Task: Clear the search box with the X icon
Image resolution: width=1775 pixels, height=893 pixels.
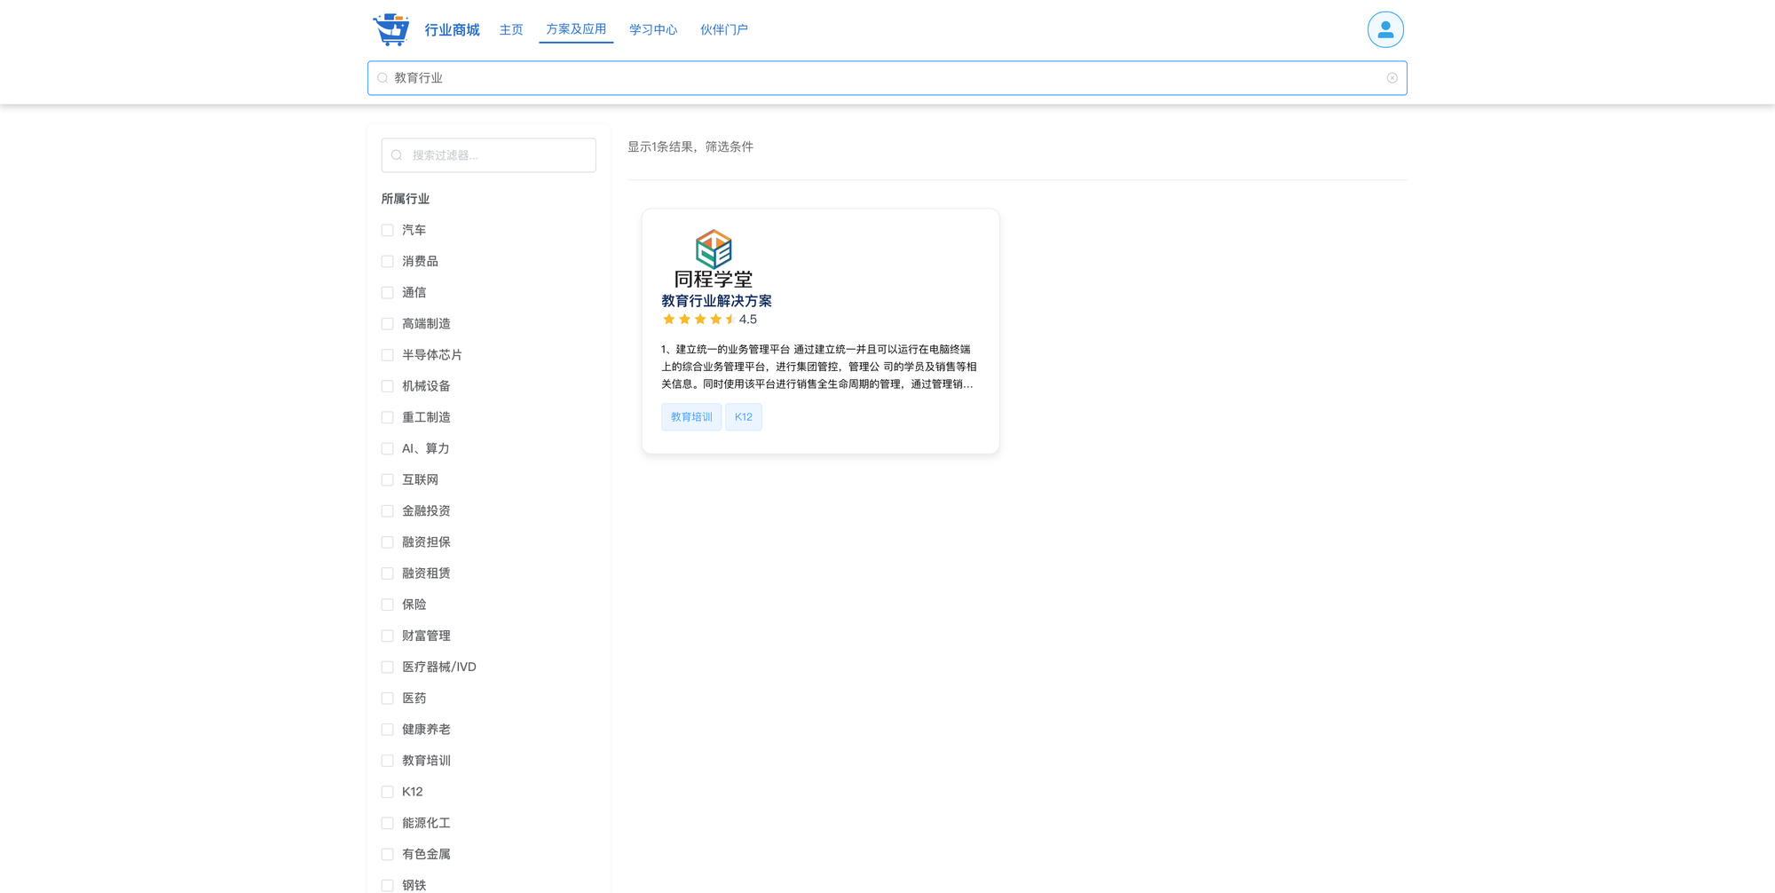Action: pyautogui.click(x=1392, y=78)
